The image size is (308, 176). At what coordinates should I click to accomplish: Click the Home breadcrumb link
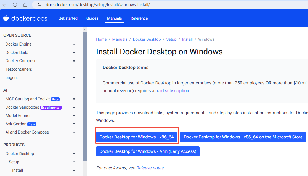pos(101,39)
